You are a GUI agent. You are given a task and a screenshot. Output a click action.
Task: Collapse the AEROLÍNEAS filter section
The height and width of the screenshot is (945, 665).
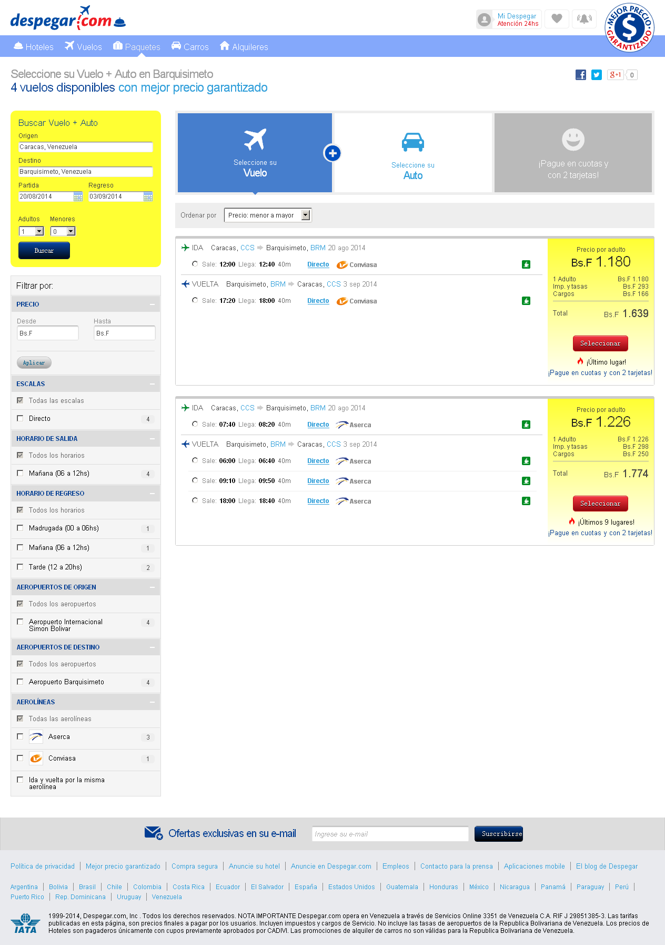152,702
